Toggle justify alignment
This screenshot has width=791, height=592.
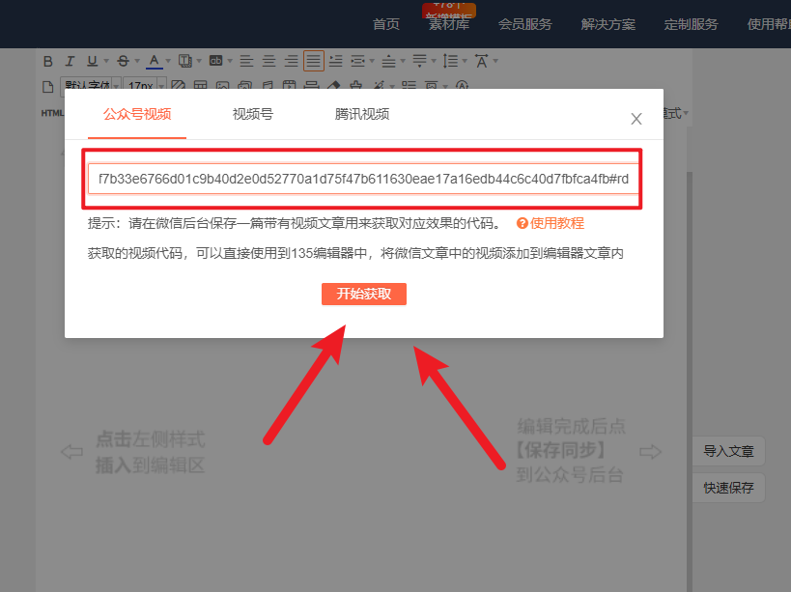313,62
